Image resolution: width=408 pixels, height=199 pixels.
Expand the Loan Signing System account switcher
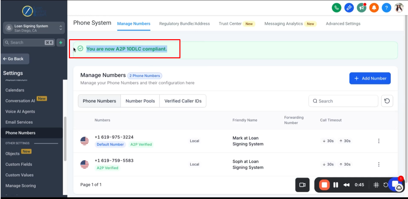pyautogui.click(x=34, y=28)
